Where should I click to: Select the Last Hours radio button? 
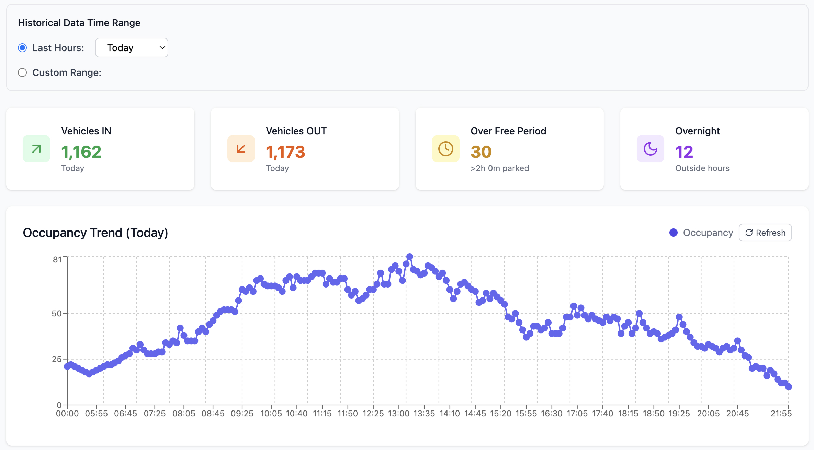[x=22, y=47]
